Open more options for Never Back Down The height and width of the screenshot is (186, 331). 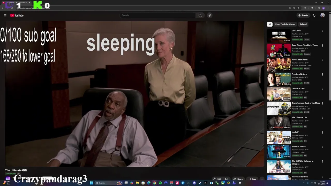click(x=322, y=60)
